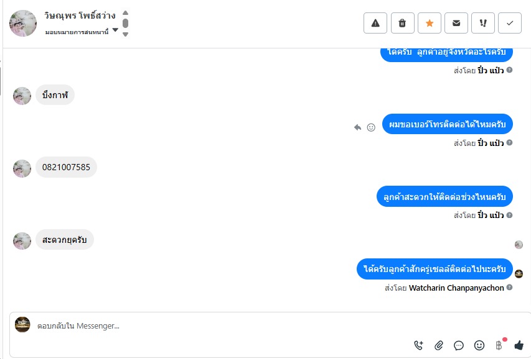This screenshot has height=359, width=531.
Task: Open saved replies speech bubble icon
Action: coord(459,345)
